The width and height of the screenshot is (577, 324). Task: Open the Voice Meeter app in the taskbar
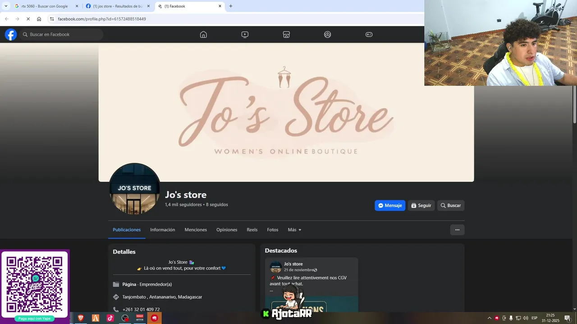[x=140, y=318]
